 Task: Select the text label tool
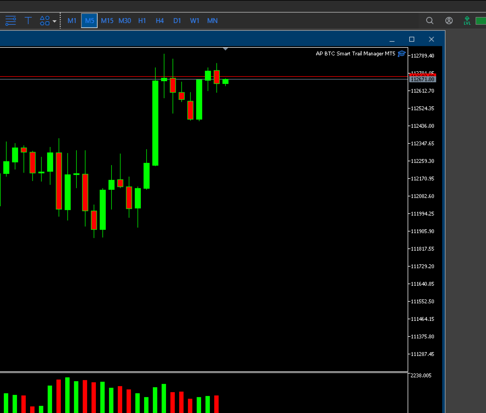[28, 21]
